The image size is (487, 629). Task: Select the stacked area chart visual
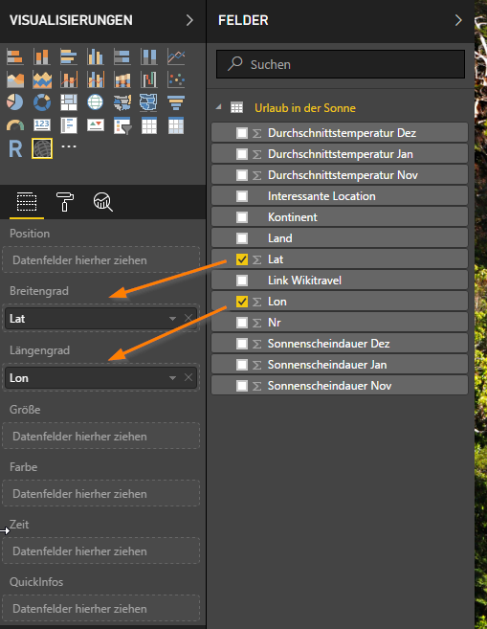coord(42,79)
